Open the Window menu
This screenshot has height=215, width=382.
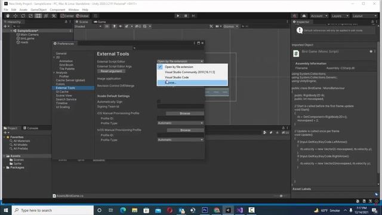(x=73, y=10)
